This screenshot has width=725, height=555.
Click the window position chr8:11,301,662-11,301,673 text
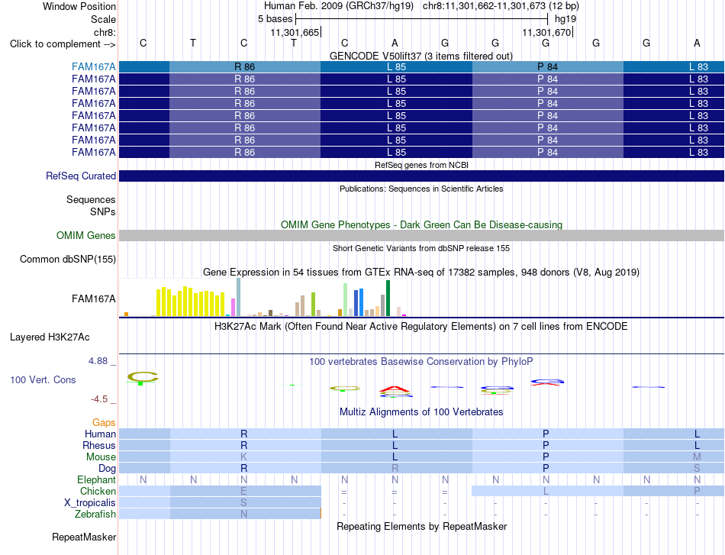[501, 6]
